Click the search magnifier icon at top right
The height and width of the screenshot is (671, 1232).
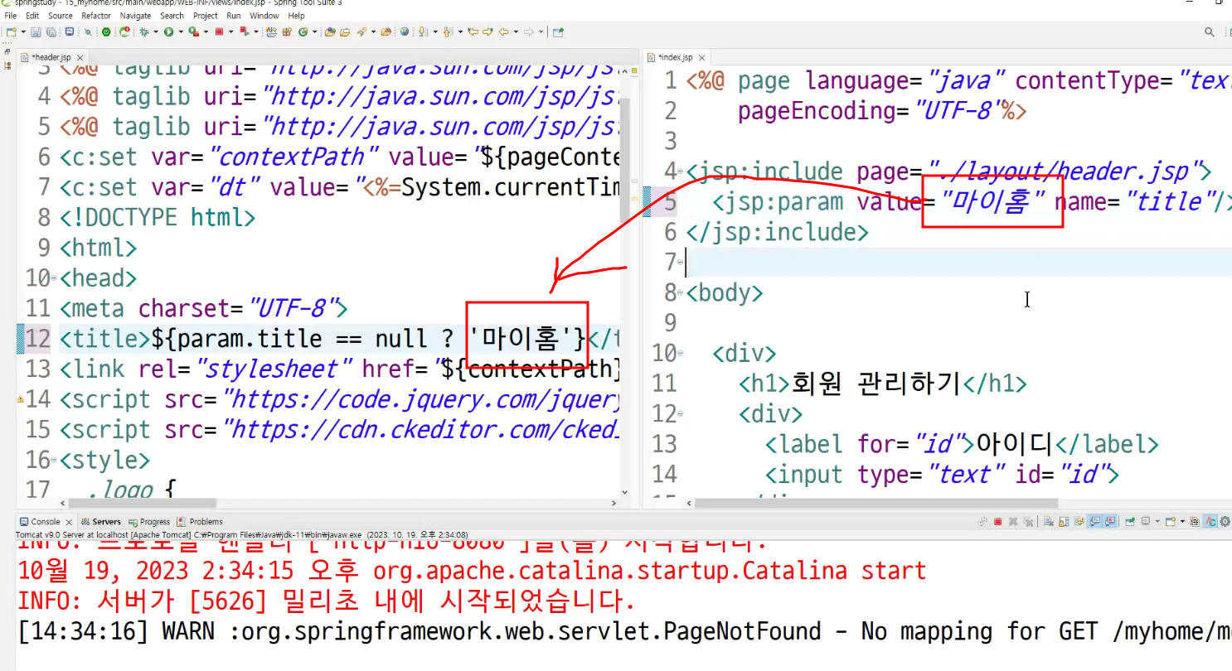(1210, 32)
